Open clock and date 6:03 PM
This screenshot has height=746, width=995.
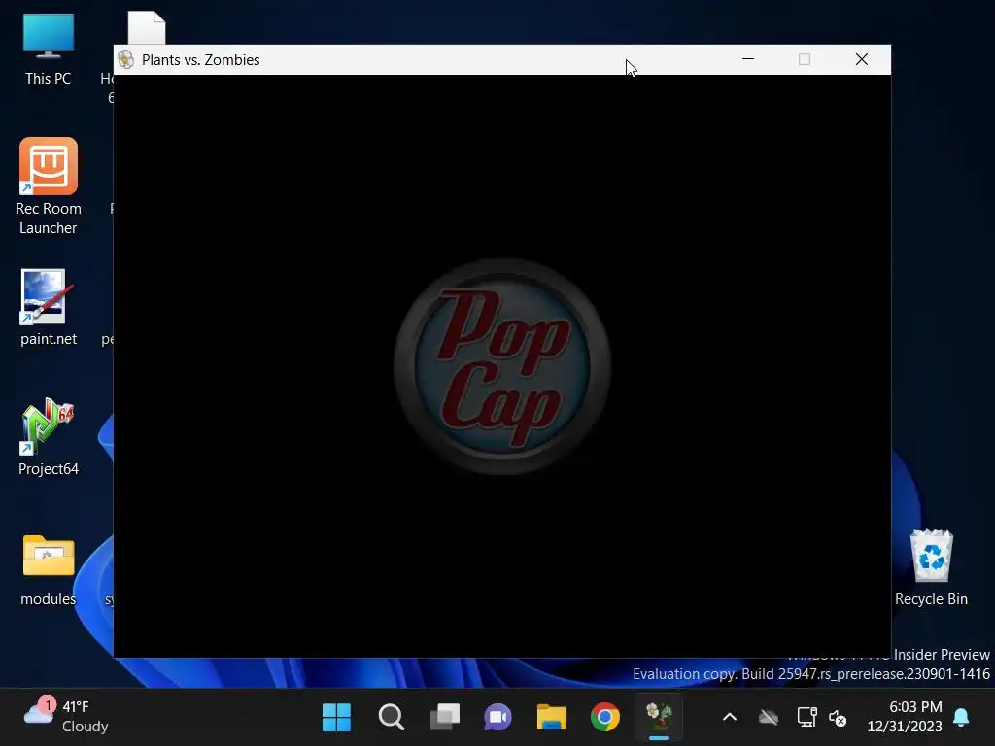[x=905, y=717]
